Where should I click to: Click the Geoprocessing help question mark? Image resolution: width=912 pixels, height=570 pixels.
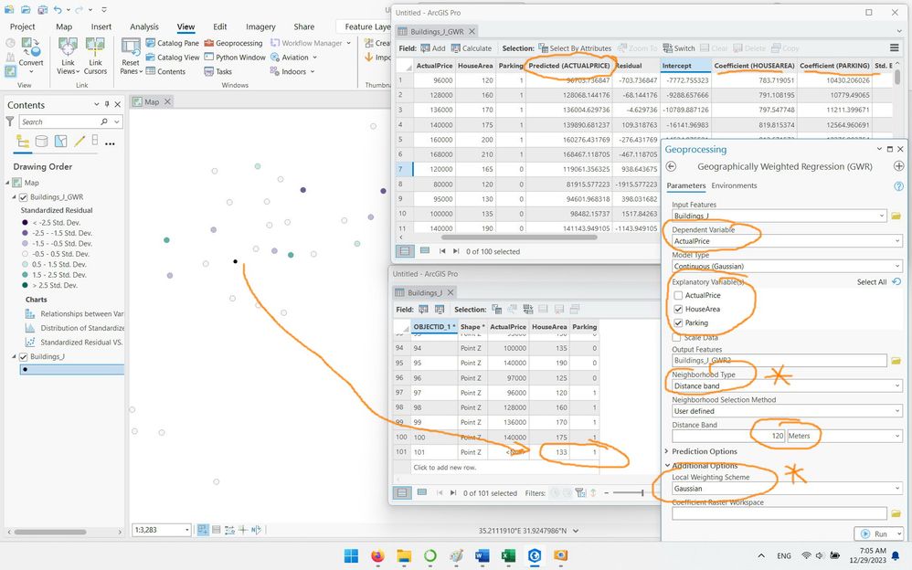pyautogui.click(x=898, y=186)
